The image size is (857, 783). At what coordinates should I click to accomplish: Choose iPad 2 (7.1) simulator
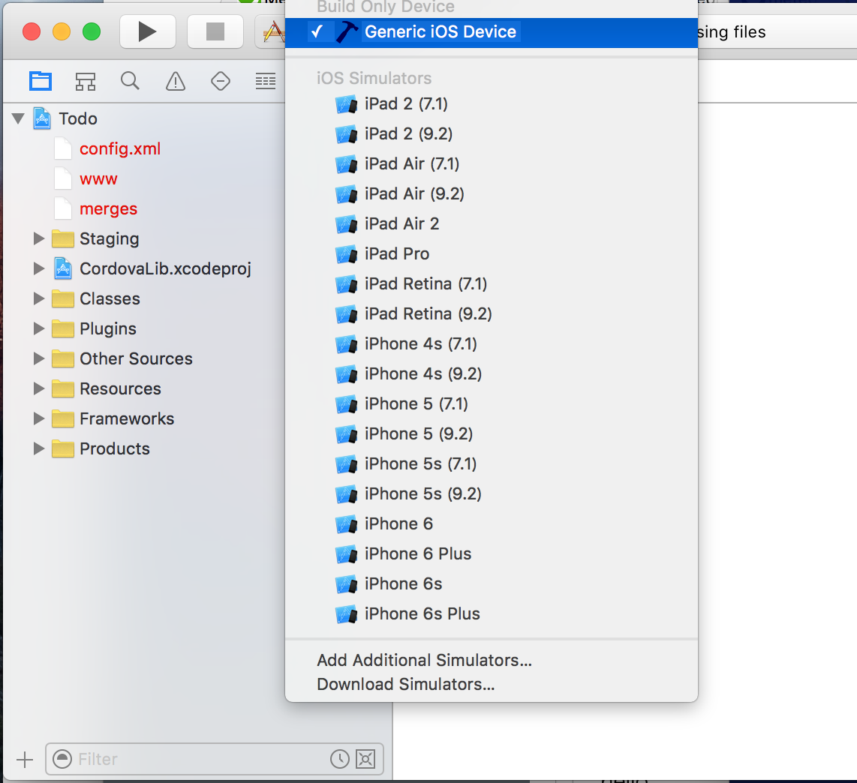coord(492,103)
